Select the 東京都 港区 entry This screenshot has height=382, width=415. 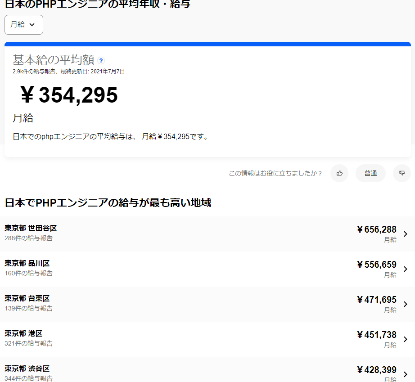tap(23, 333)
